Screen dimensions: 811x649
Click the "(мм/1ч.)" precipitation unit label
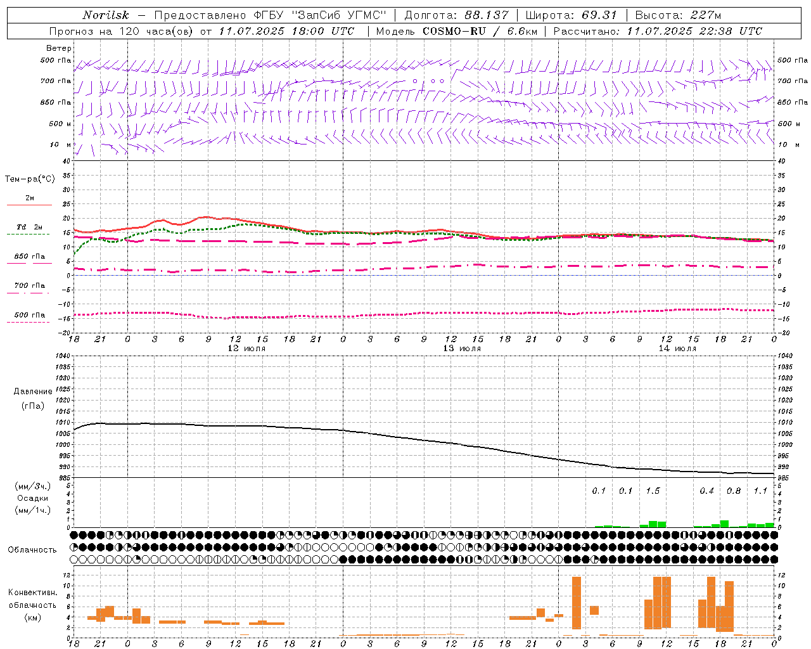tap(32, 510)
